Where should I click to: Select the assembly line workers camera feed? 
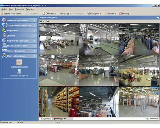[139, 39]
